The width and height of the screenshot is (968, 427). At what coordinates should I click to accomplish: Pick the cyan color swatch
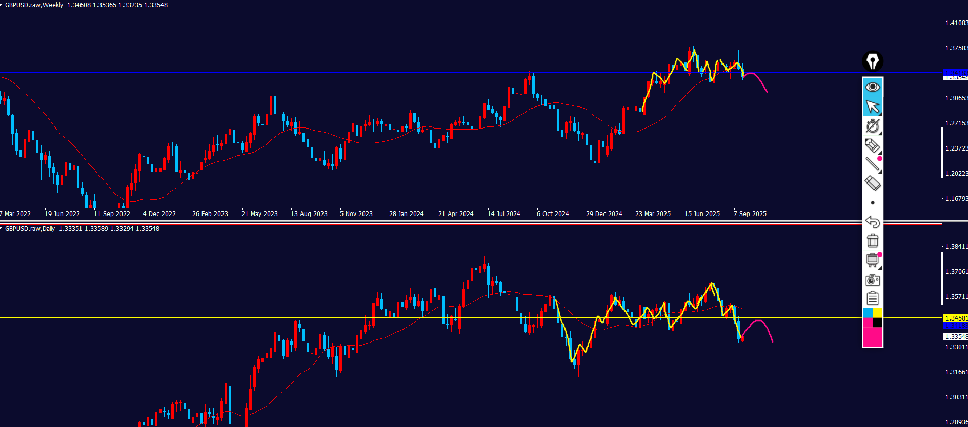coord(868,313)
